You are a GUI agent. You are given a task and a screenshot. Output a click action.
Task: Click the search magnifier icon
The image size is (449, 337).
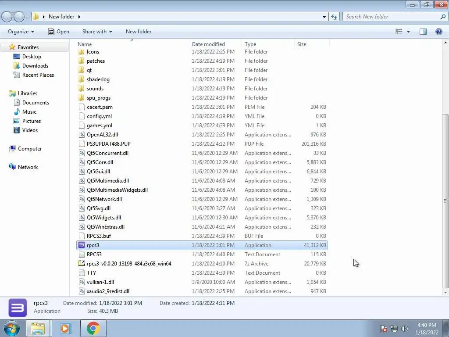[443, 17]
